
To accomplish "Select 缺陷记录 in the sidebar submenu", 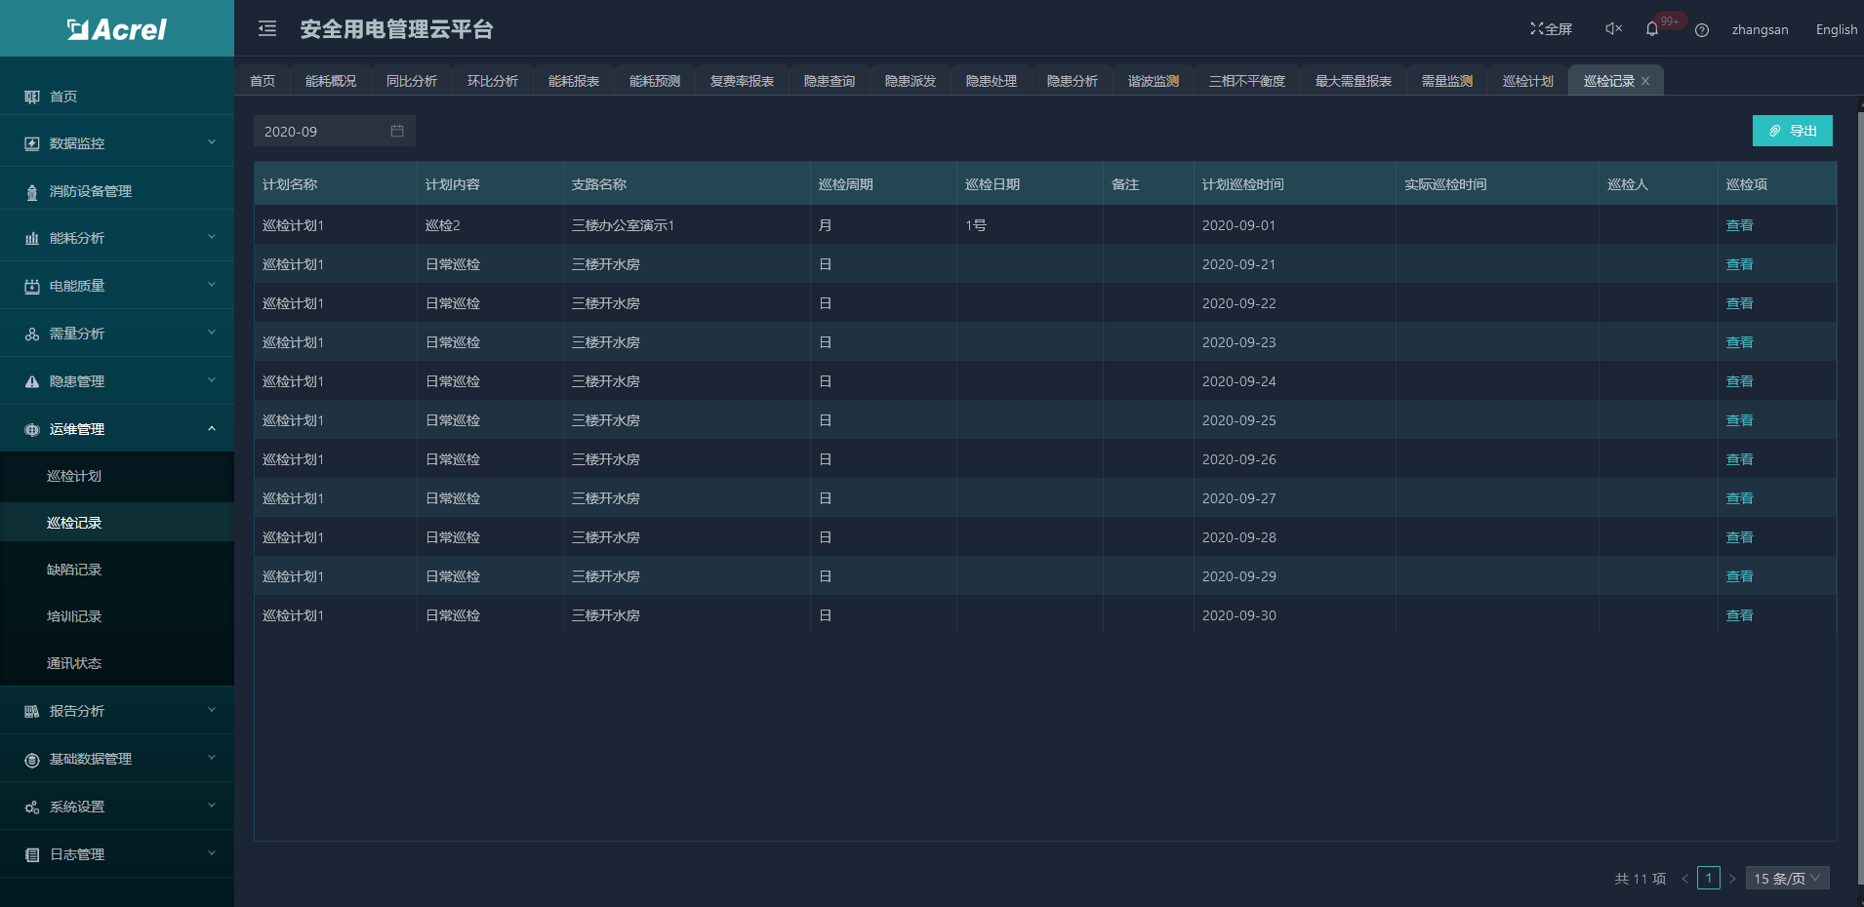I will coord(74,570).
